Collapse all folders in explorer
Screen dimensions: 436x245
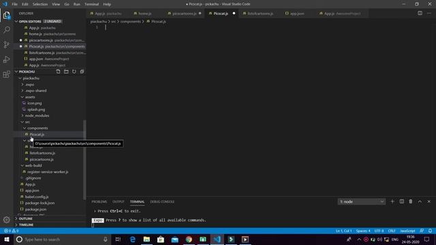coord(82,71)
